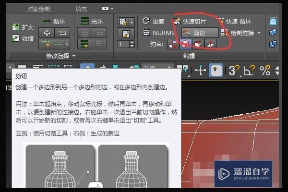The width and height of the screenshot is (288, 192).
Task: Set the 约束 constraint to edge
Action: coord(185,44)
